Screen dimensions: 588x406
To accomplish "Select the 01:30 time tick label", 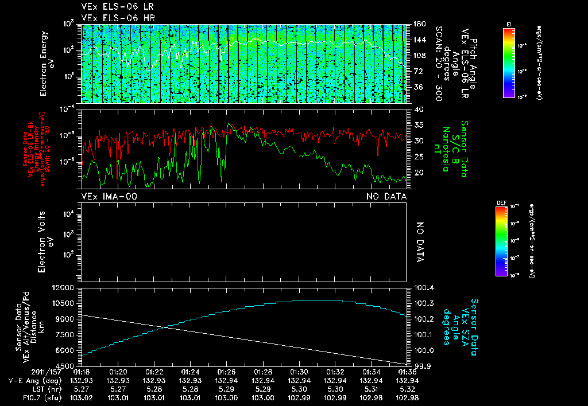I will click(299, 372).
